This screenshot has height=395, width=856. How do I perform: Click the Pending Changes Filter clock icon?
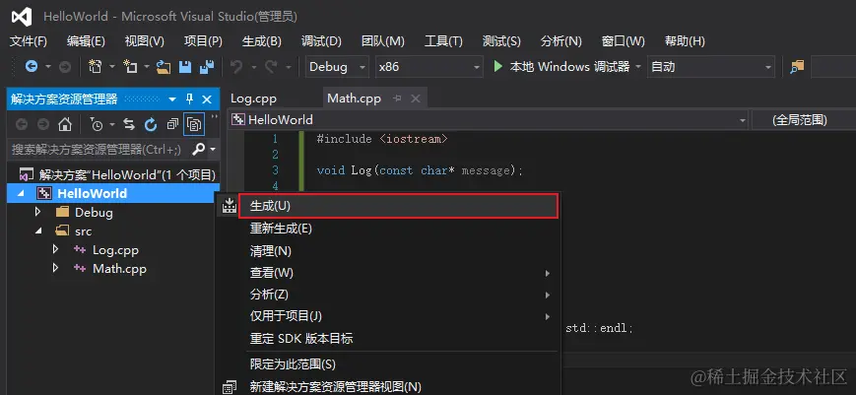[97, 124]
